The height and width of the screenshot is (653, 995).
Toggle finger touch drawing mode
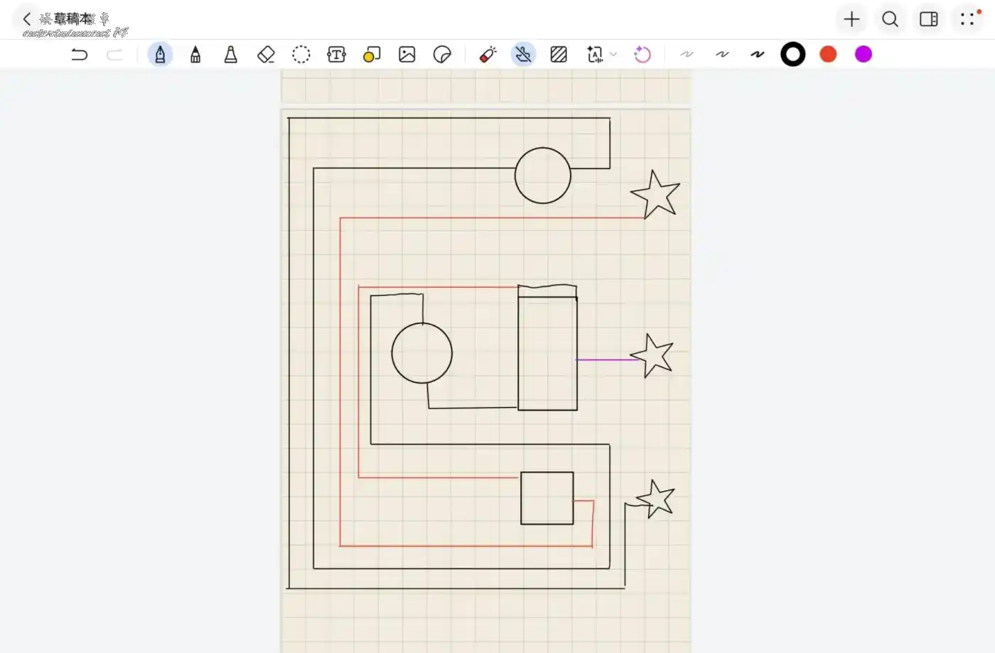(524, 55)
